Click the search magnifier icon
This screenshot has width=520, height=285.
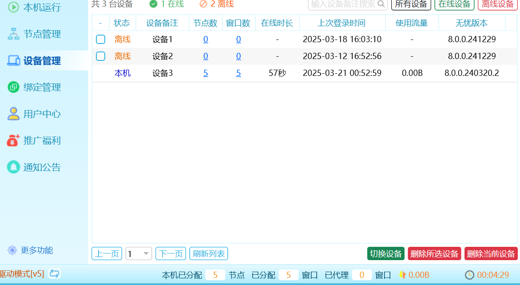[x=381, y=4]
